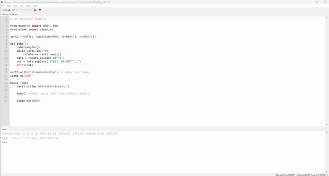Screen dimensions: 329x176
Task: Close the Thonny window
Action: pos(325,2)
